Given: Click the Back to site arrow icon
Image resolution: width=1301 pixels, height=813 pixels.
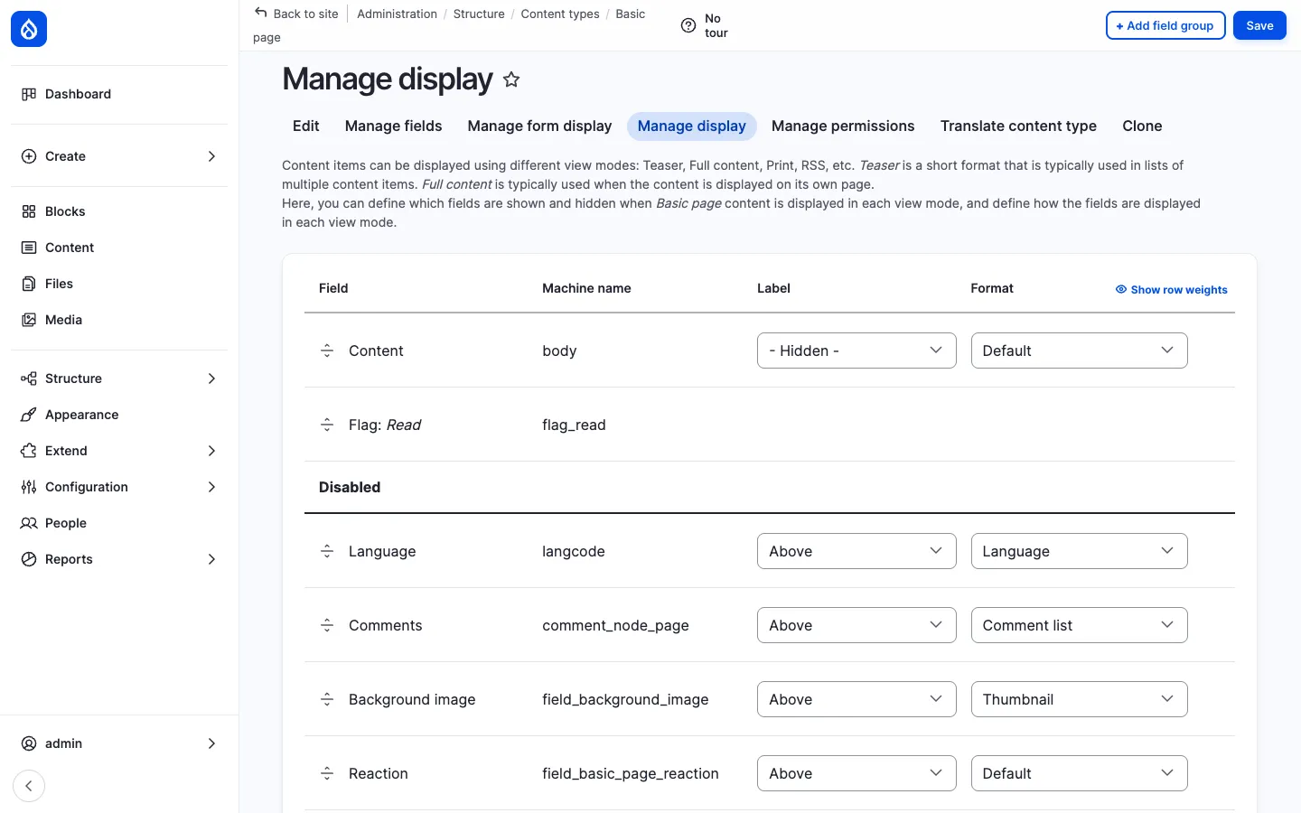Looking at the screenshot, I should tap(261, 13).
